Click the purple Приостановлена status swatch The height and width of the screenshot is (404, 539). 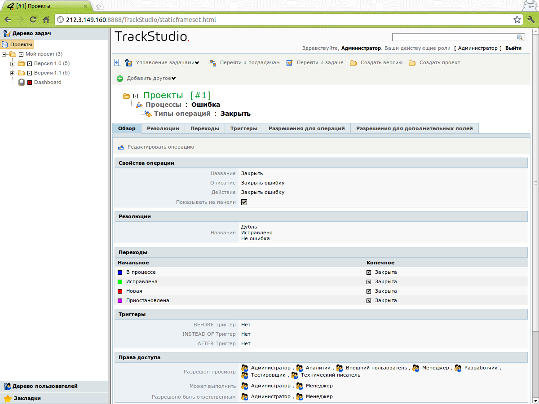(120, 301)
